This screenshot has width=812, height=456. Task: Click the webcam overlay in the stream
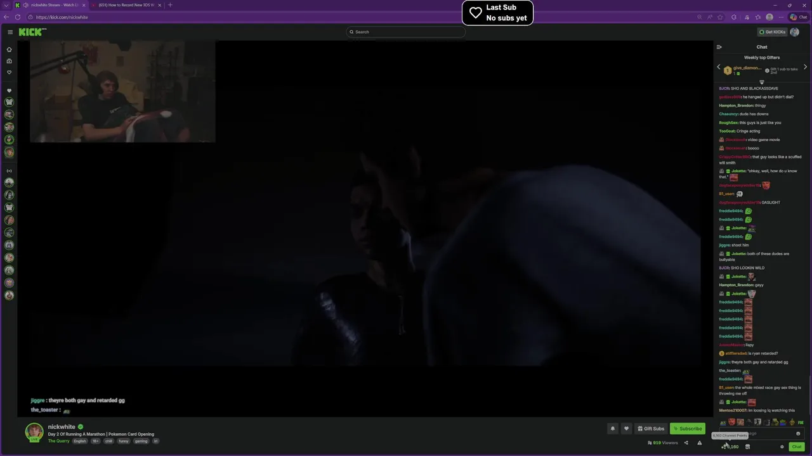click(122, 92)
